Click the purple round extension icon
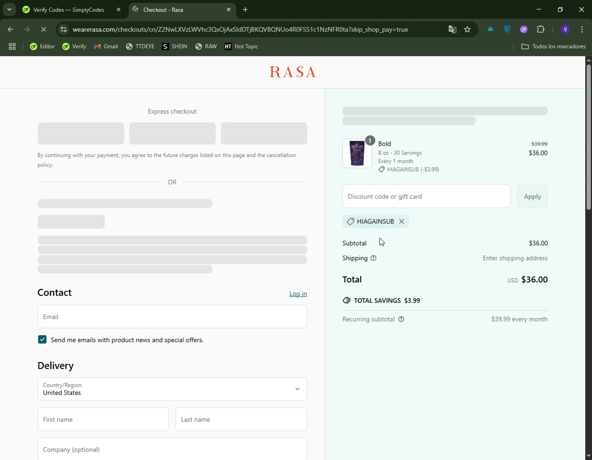The image size is (592, 460). coord(524,29)
